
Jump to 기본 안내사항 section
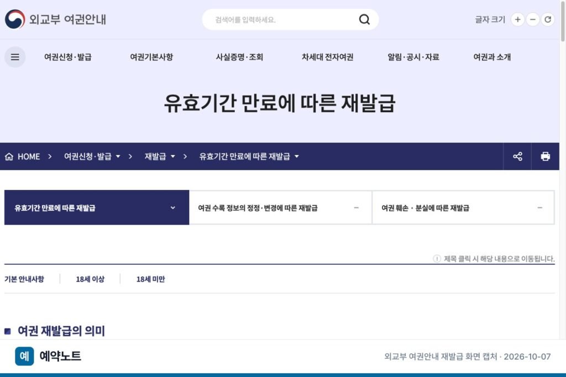(24, 279)
